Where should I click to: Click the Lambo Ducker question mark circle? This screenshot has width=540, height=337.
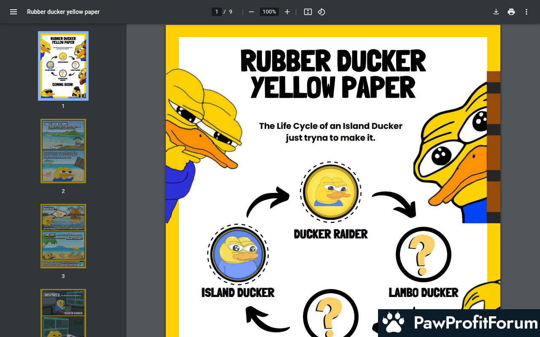tap(424, 254)
